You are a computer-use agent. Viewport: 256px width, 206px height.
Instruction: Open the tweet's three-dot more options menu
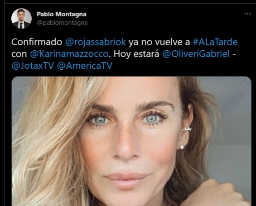247,14
